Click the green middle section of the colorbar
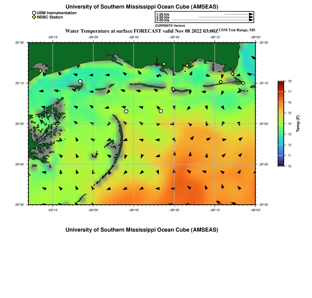Image resolution: width=312 pixels, height=298 pixels. coord(281,124)
